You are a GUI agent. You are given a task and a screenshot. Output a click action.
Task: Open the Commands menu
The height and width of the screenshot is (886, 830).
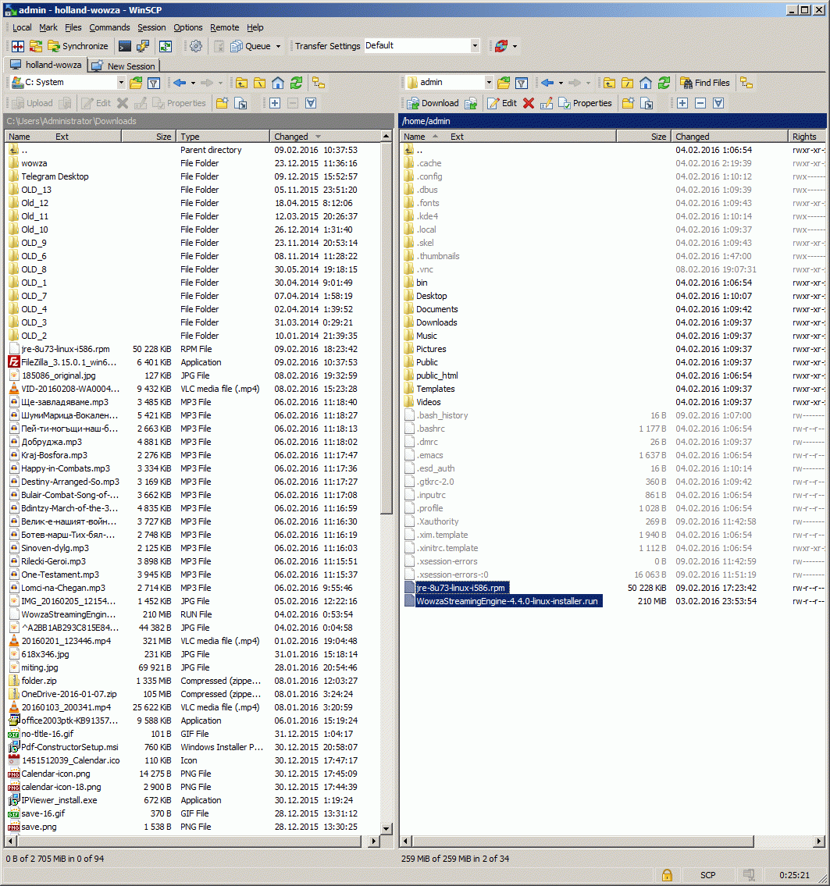(x=109, y=27)
